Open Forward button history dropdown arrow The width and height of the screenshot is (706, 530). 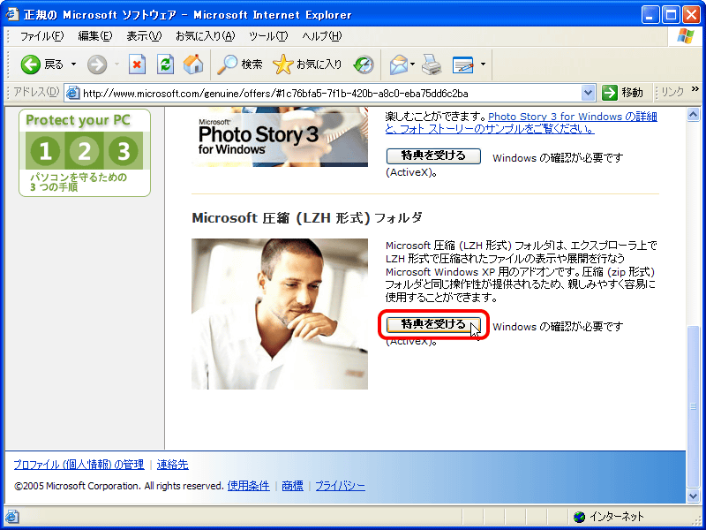click(x=116, y=64)
